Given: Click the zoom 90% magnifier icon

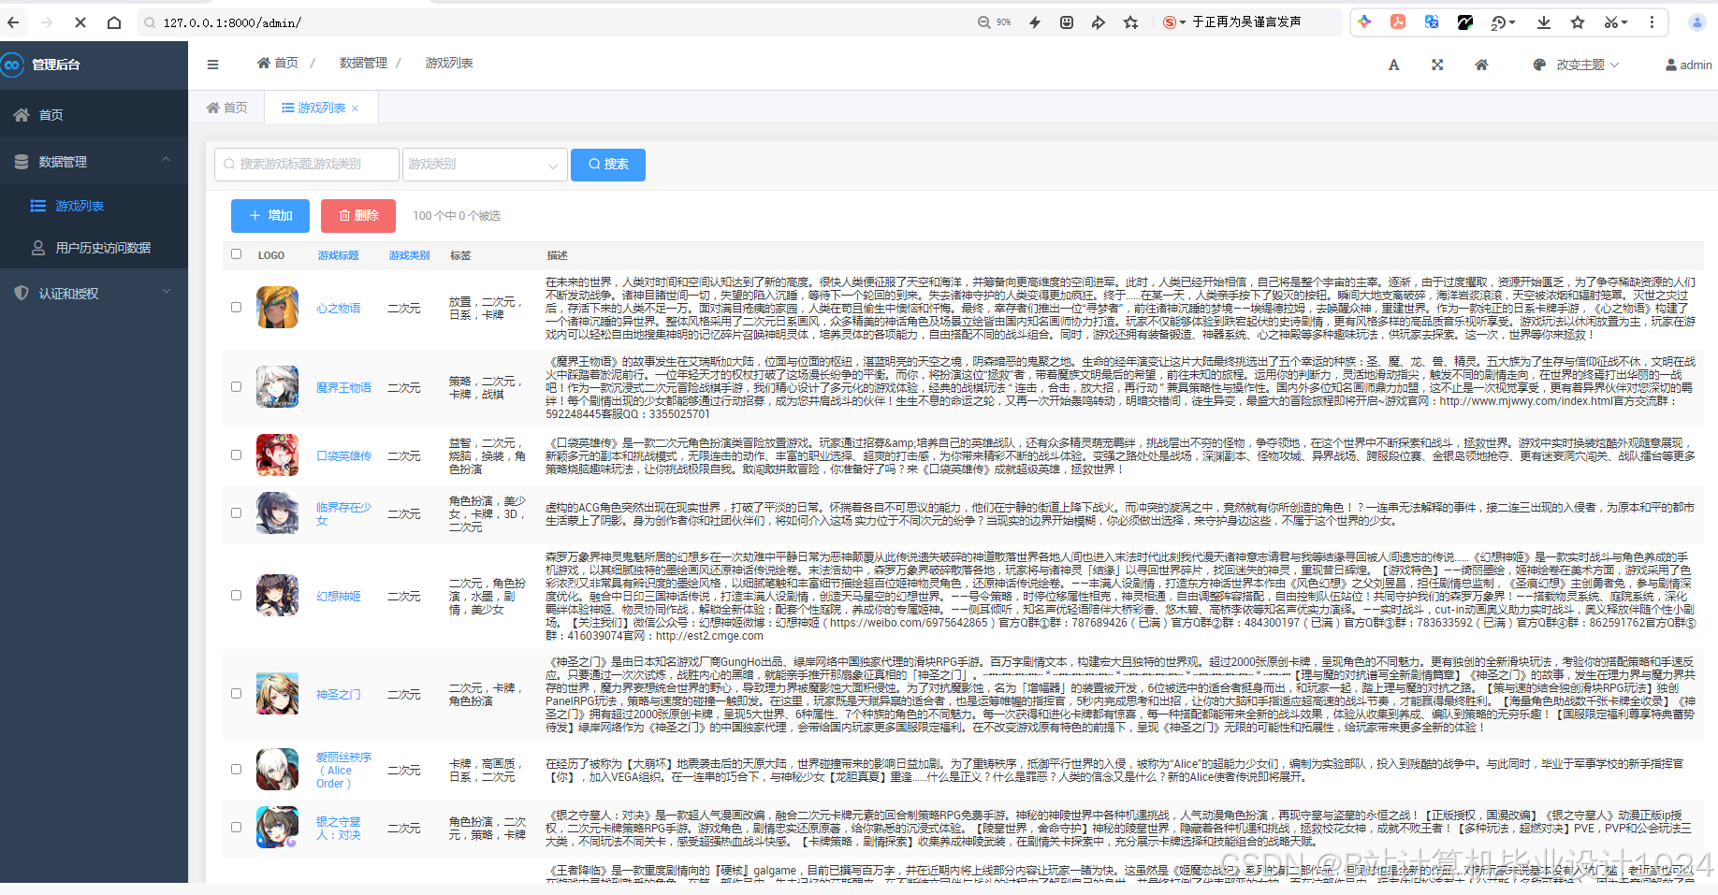Looking at the screenshot, I should coord(983,22).
